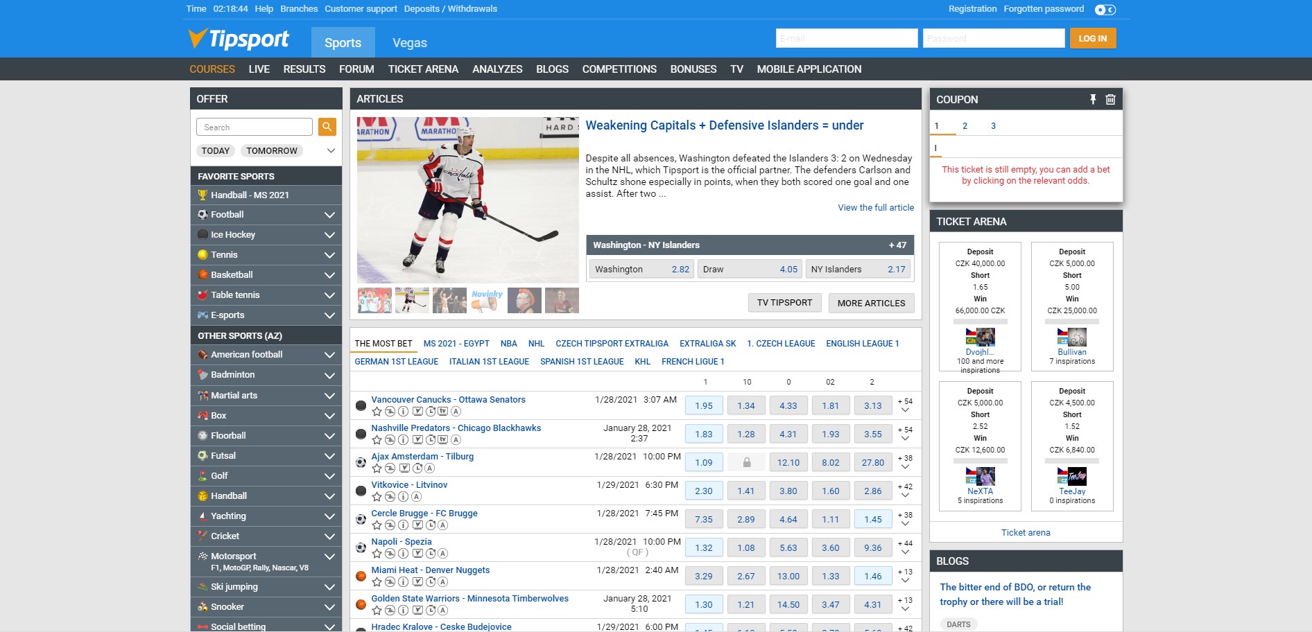The height and width of the screenshot is (632, 1312).
Task: Select the ENGLISH LEAGUE 1 tab
Action: tap(862, 343)
